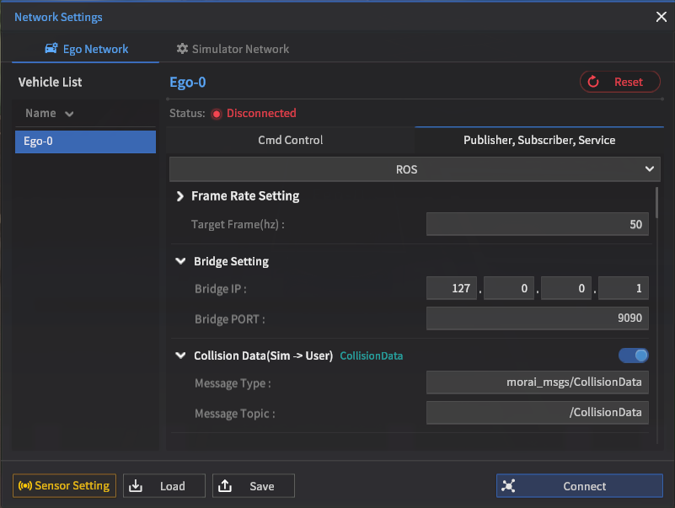
Task: Click the Save button
Action: coord(254,486)
